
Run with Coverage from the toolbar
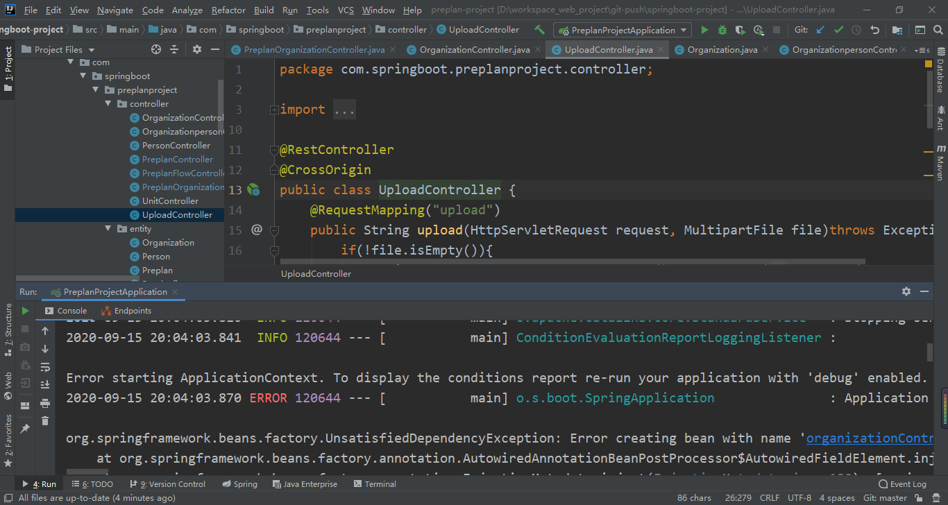pos(740,30)
